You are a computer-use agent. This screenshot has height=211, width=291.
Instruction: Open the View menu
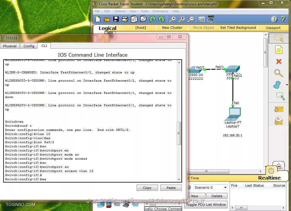(x=133, y=11)
